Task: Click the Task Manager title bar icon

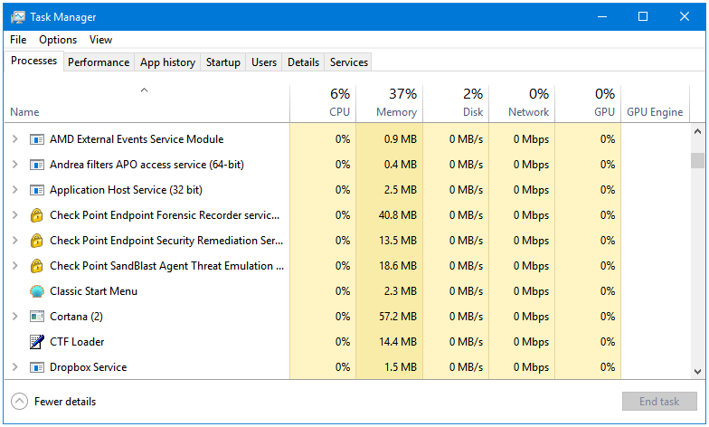Action: tap(18, 17)
